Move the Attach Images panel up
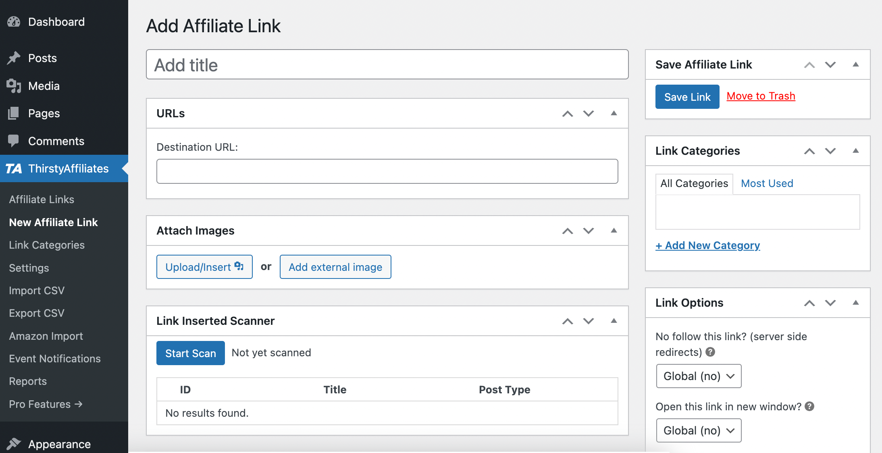Screen dimensions: 882x453 (567, 231)
